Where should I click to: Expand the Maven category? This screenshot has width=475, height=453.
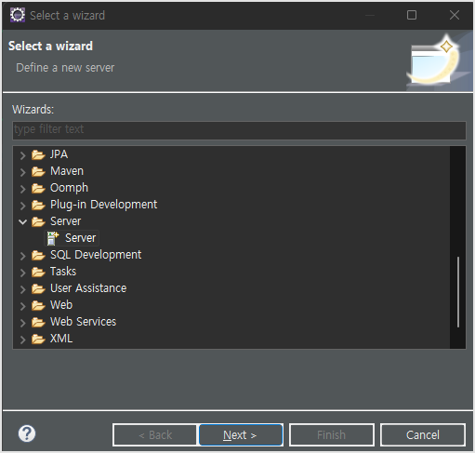[x=22, y=172]
